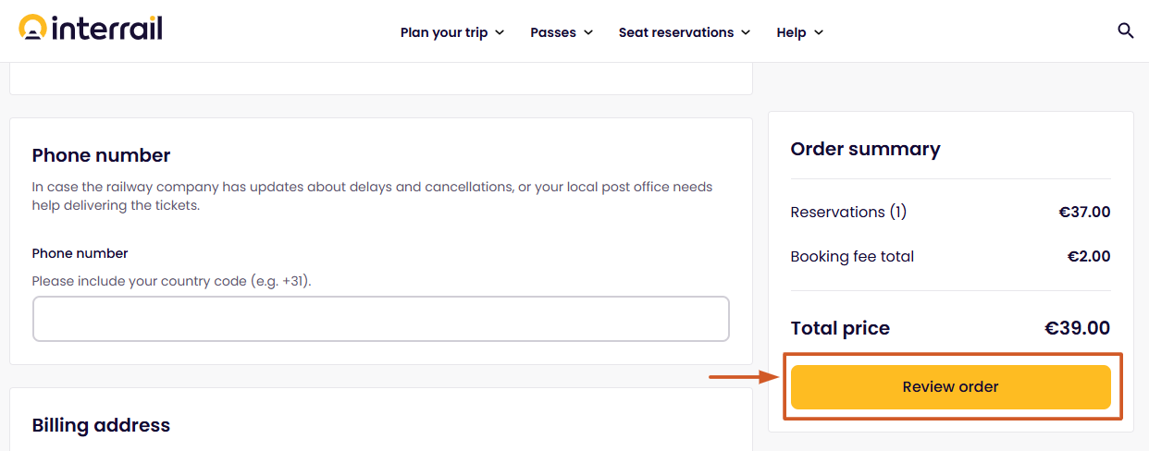Open the Seat reservations menu
Image resolution: width=1149 pixels, height=451 pixels.
pos(676,32)
